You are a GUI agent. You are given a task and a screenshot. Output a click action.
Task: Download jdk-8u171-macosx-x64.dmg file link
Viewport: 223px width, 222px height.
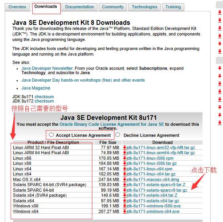[x=153, y=179]
